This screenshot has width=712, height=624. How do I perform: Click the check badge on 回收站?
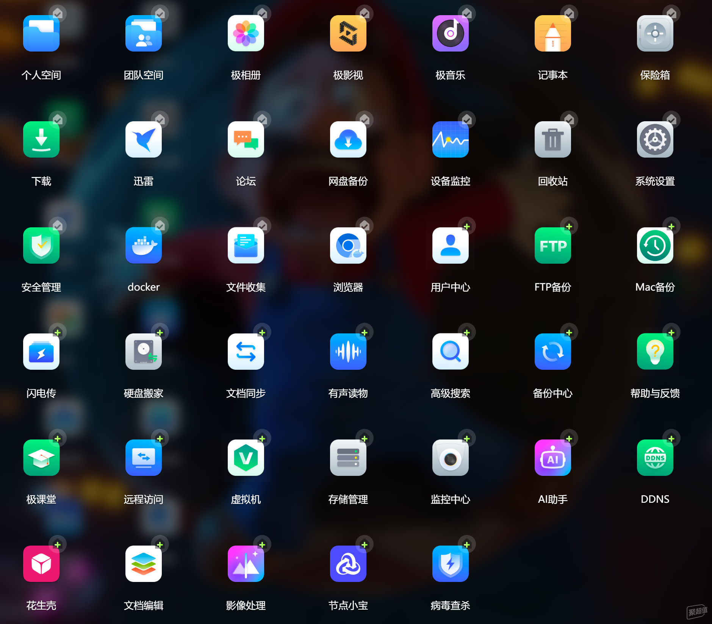pos(569,120)
